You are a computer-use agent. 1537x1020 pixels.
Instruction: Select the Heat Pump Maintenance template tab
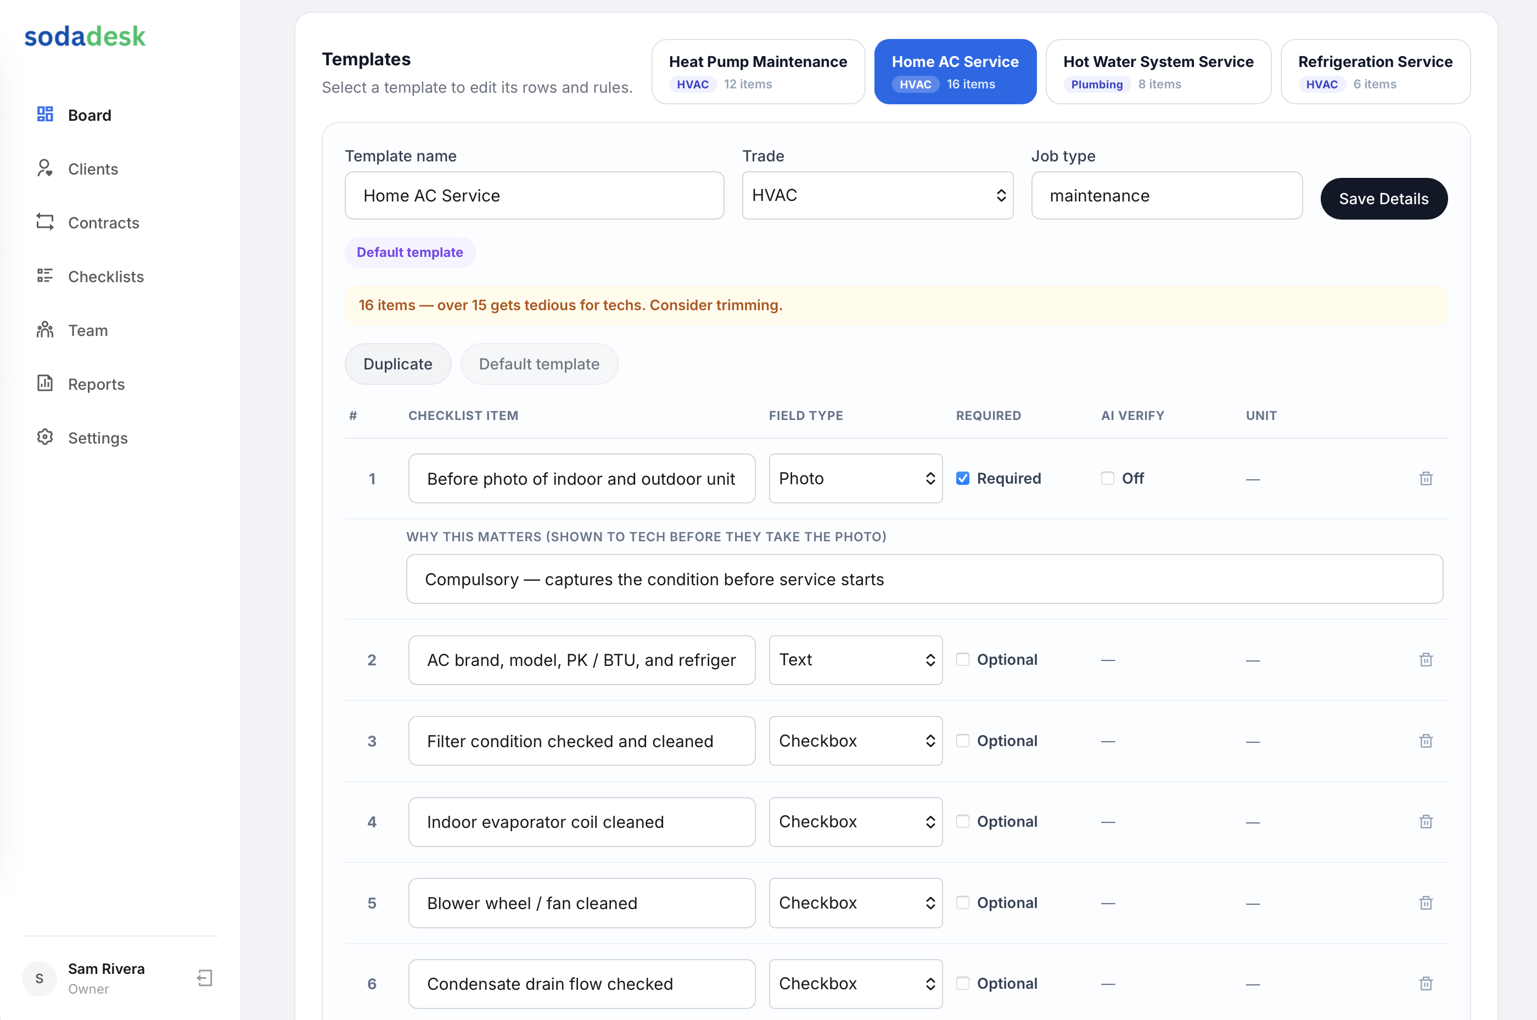click(x=758, y=71)
